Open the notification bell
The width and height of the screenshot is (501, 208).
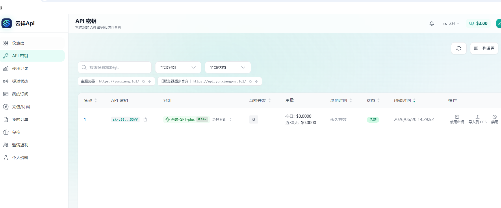(x=432, y=23)
